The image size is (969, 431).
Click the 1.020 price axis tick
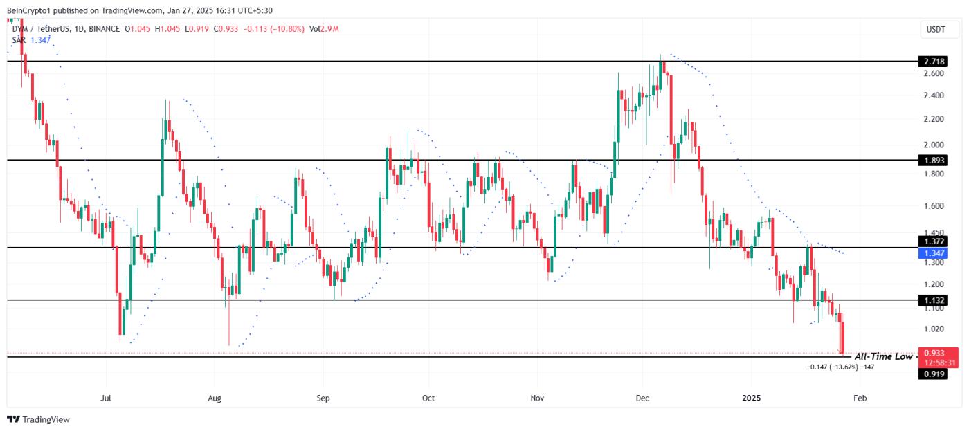934,329
